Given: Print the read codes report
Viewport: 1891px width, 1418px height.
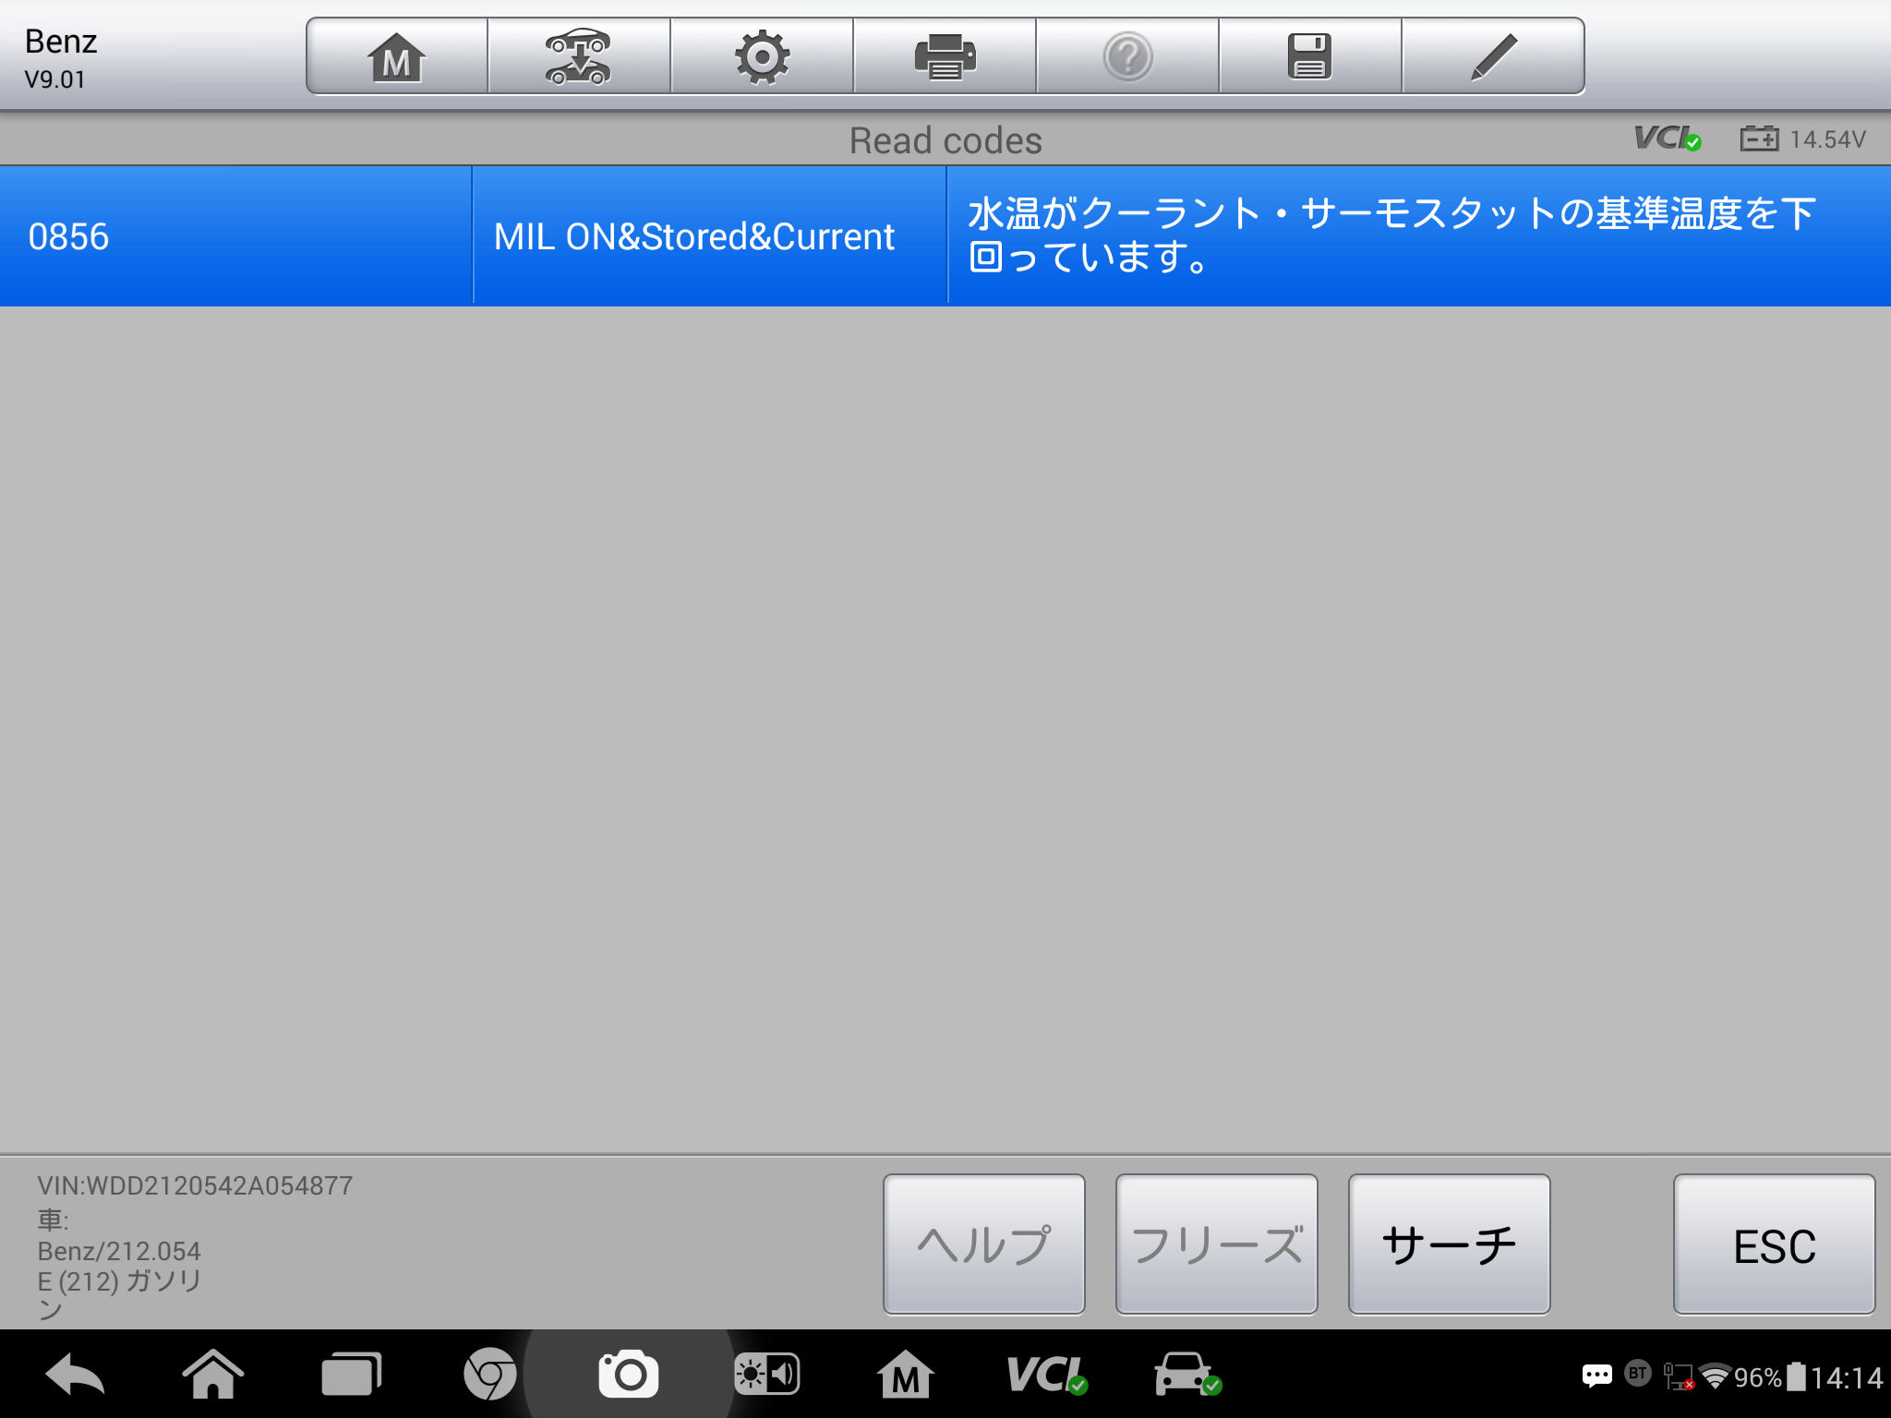Looking at the screenshot, I should (945, 56).
